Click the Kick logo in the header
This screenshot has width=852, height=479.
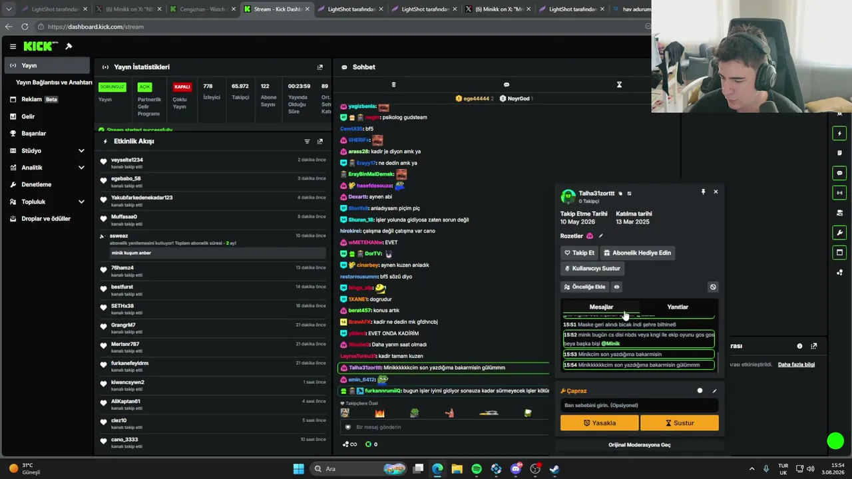pos(41,46)
